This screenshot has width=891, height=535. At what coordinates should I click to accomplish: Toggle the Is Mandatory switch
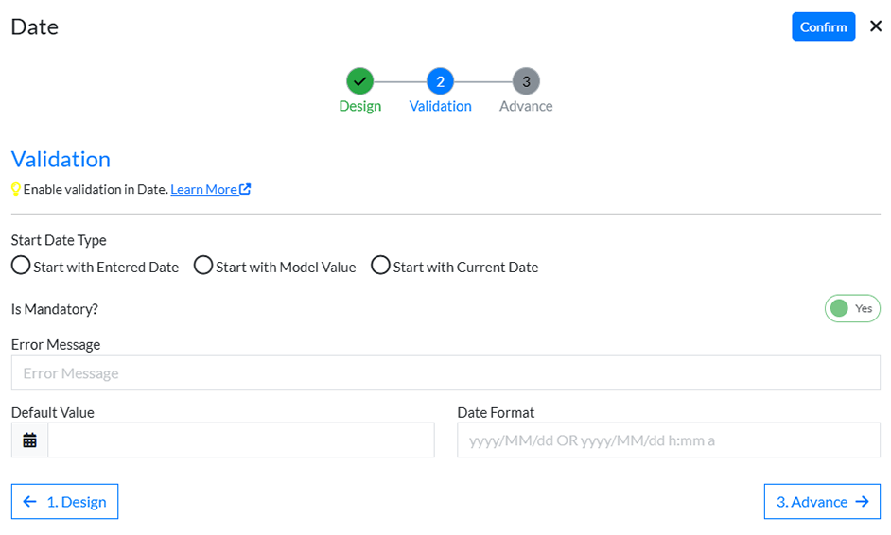click(851, 308)
